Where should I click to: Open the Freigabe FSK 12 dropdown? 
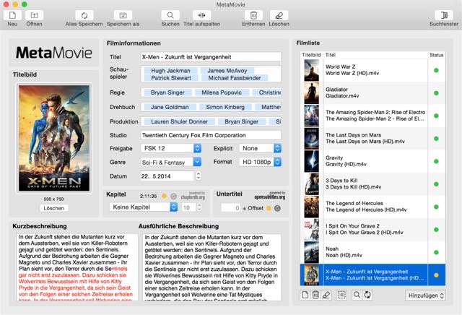pos(171,148)
